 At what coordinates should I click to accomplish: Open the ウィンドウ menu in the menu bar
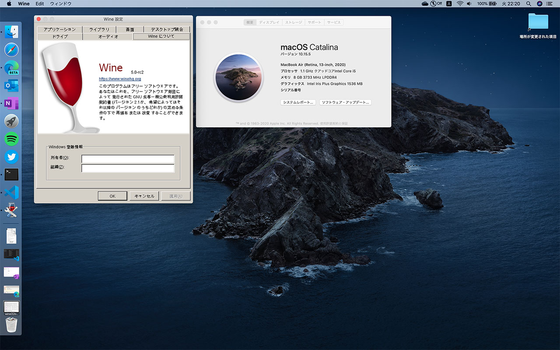pos(61,3)
